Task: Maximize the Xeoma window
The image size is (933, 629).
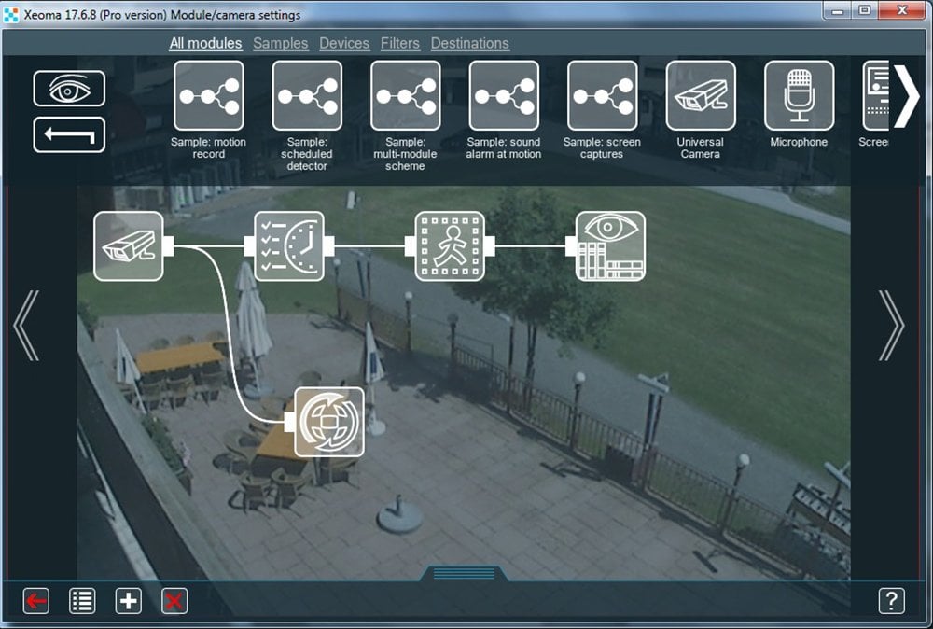Action: (x=865, y=10)
